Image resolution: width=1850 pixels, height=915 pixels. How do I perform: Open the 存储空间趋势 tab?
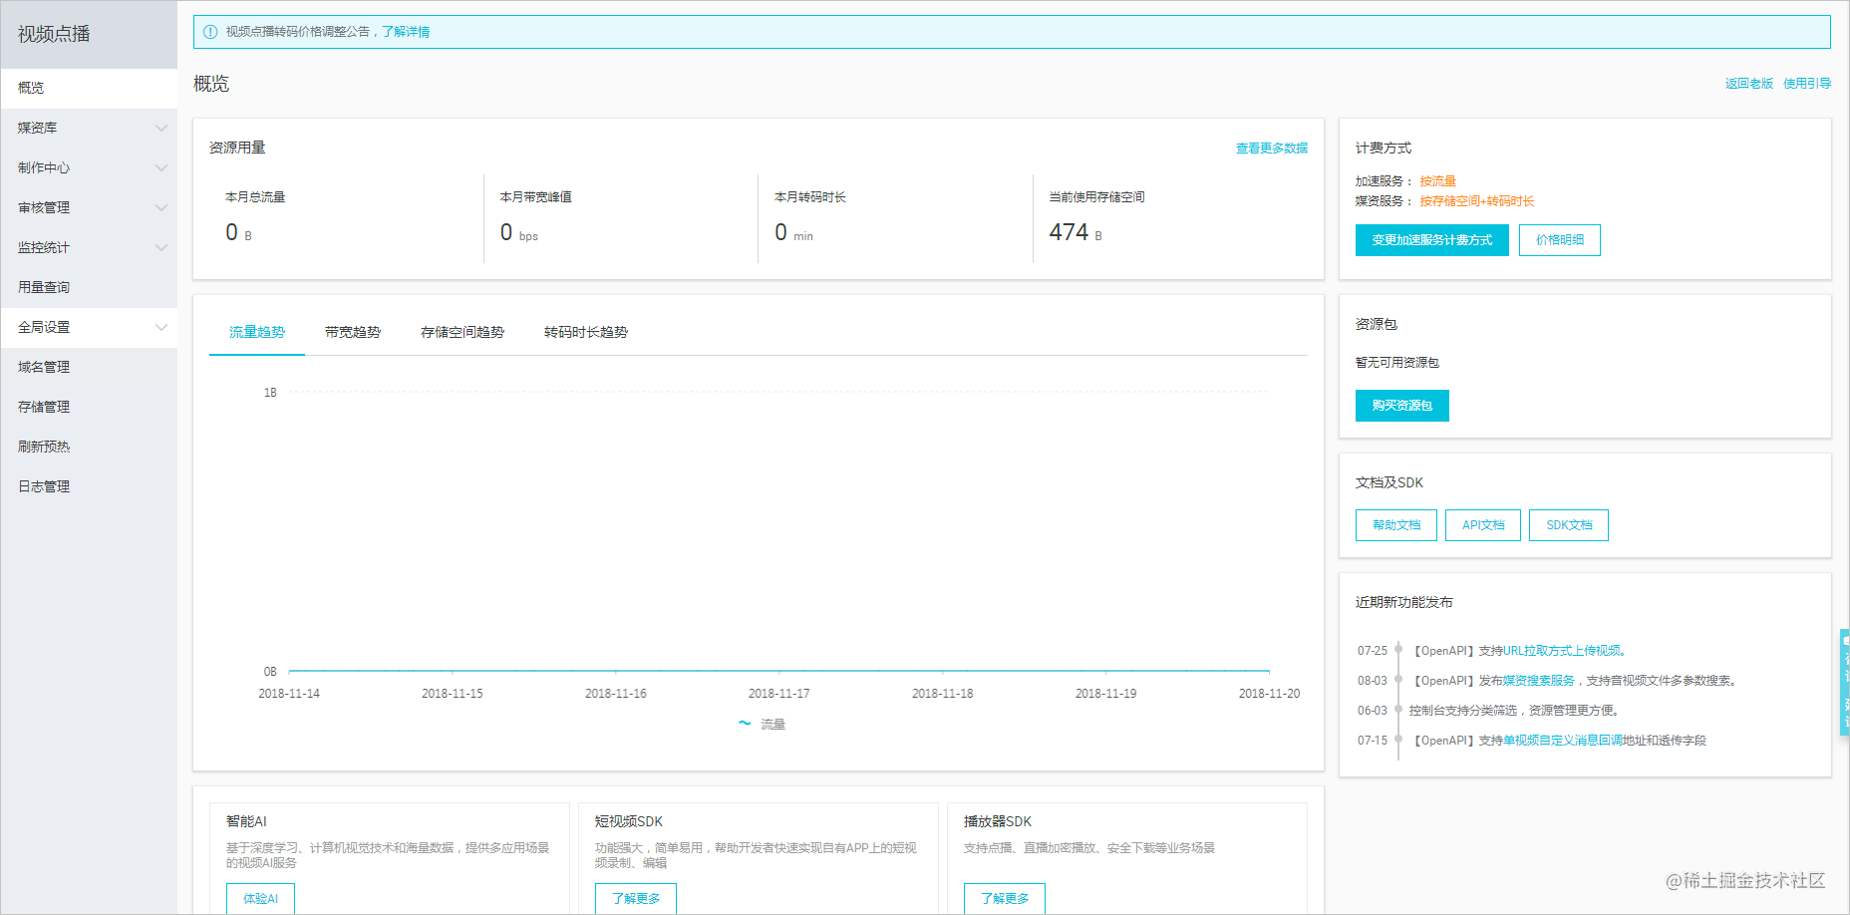point(462,332)
